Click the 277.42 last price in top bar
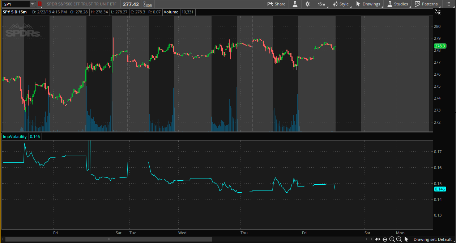The image size is (456, 243). click(131, 4)
